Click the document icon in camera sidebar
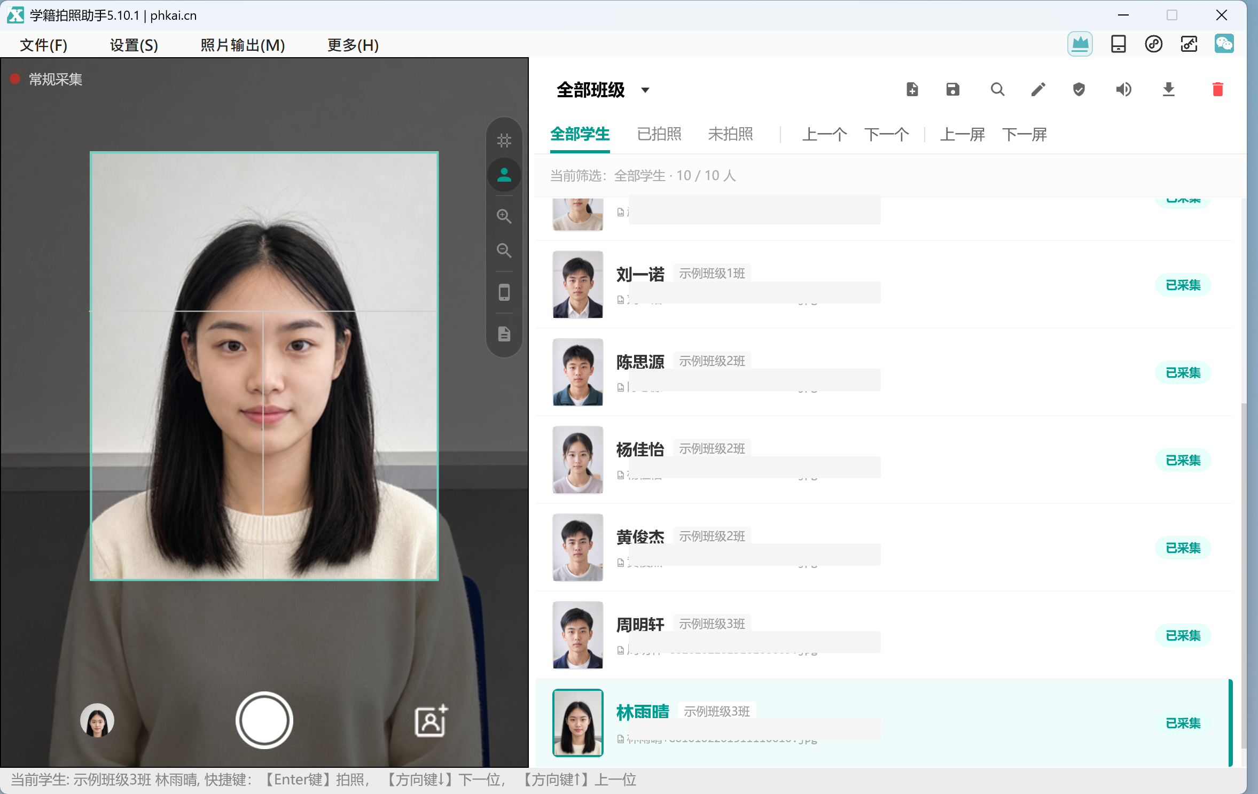Image resolution: width=1258 pixels, height=794 pixels. click(x=504, y=334)
